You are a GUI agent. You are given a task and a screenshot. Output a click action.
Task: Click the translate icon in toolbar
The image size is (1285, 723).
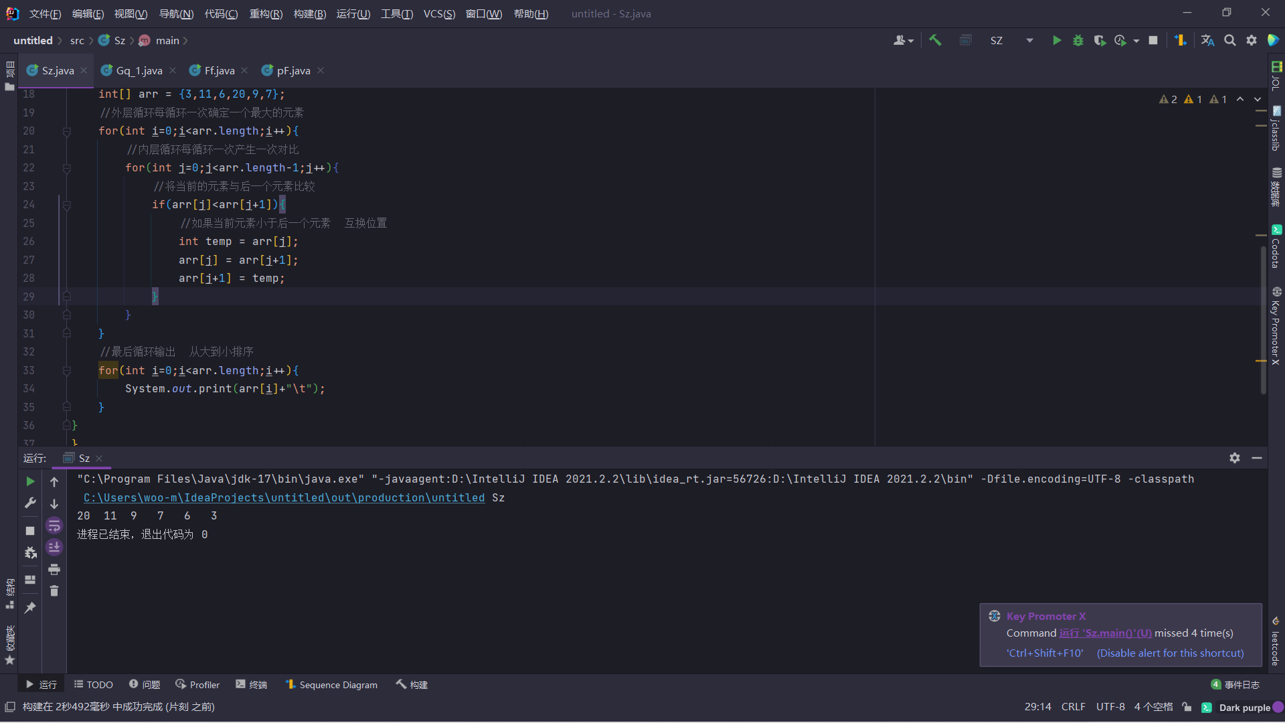click(1207, 41)
